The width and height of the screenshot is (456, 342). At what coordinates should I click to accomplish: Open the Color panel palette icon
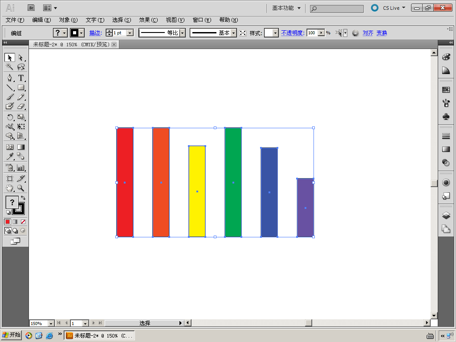coord(446,57)
